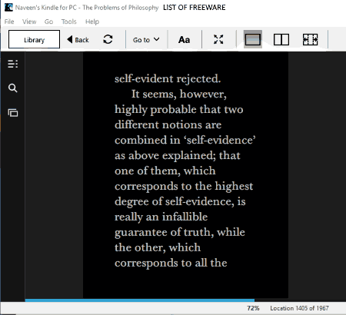Open the Aa font settings
This screenshot has height=315, width=346.
pyautogui.click(x=184, y=40)
